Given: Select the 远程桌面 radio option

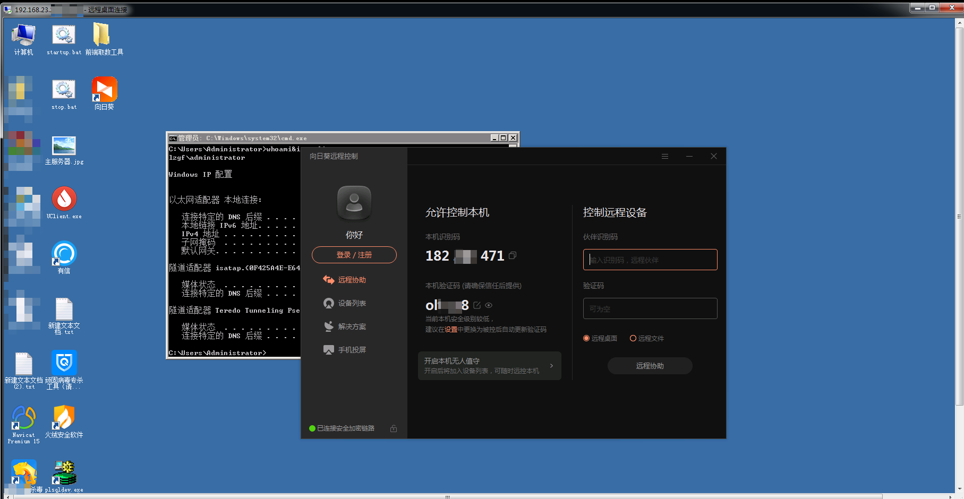Looking at the screenshot, I should 587,338.
